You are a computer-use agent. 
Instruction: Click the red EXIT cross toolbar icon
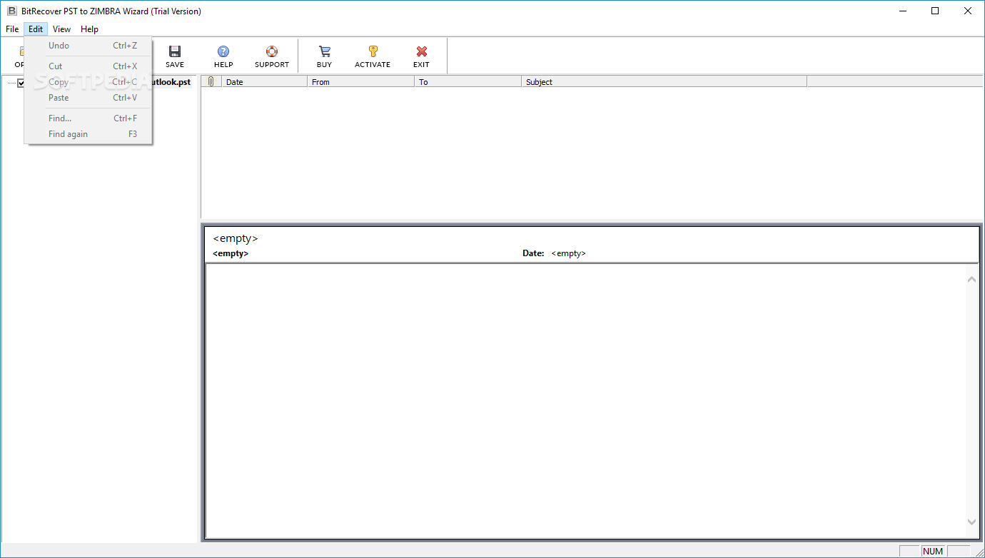[422, 51]
